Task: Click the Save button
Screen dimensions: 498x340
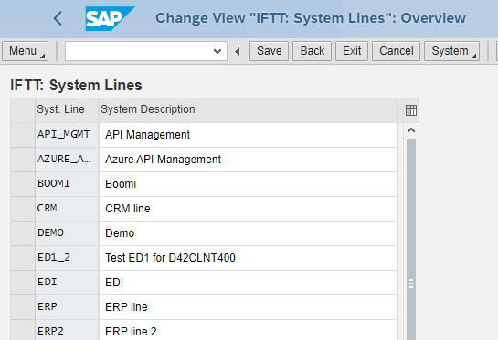Action: [x=269, y=51]
